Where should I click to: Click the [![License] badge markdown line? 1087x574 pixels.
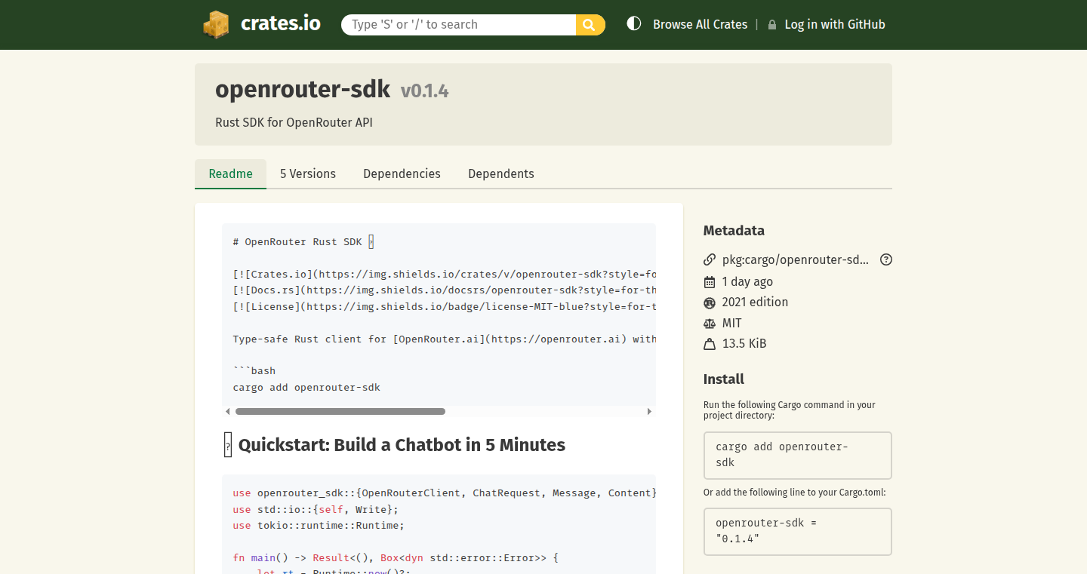pyautogui.click(x=445, y=306)
